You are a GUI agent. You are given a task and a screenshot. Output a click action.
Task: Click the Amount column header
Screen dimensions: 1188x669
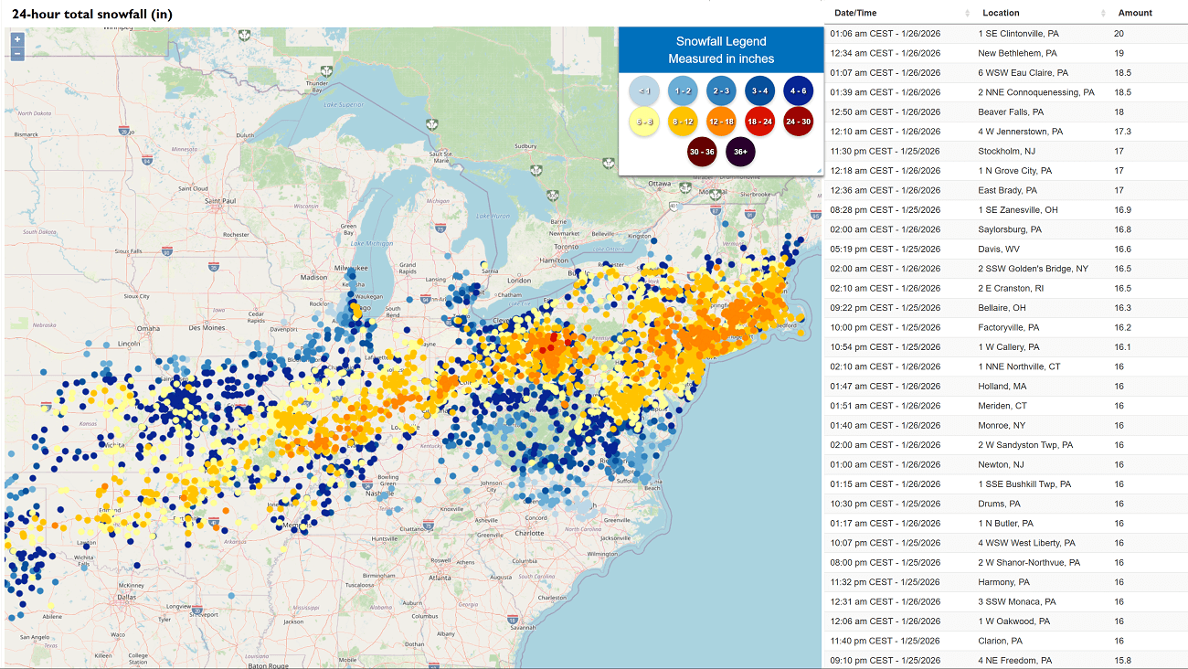coord(1135,13)
